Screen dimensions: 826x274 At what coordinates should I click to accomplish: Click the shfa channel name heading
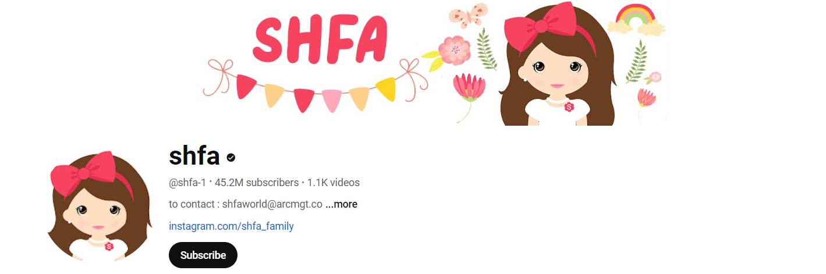tap(194, 156)
